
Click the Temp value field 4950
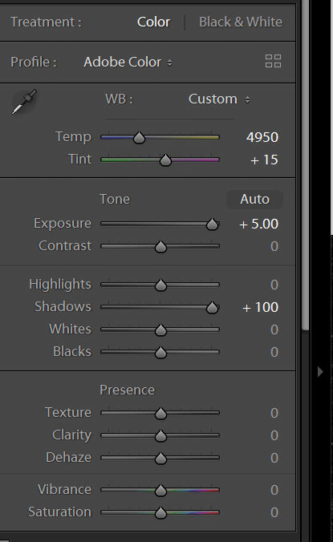tap(262, 138)
